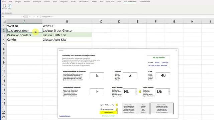Open the Überprüfen ribbon tab
The image size is (214, 120).
[x=64, y=2]
